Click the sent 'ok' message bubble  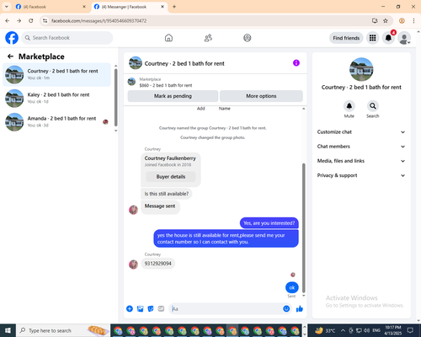click(x=292, y=287)
